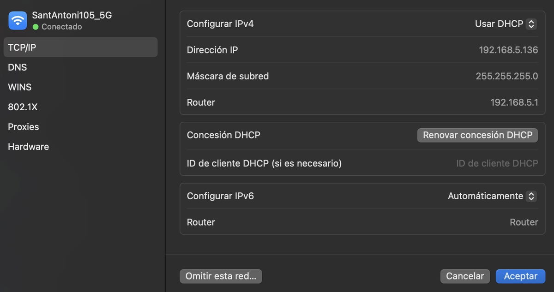Open the WINS settings section
The image size is (554, 292).
pyautogui.click(x=20, y=87)
